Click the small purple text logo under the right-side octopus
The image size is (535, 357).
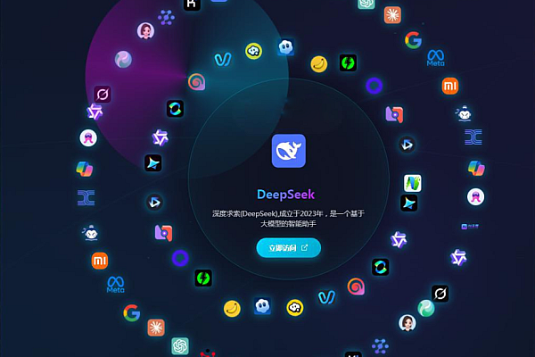[x=470, y=227]
